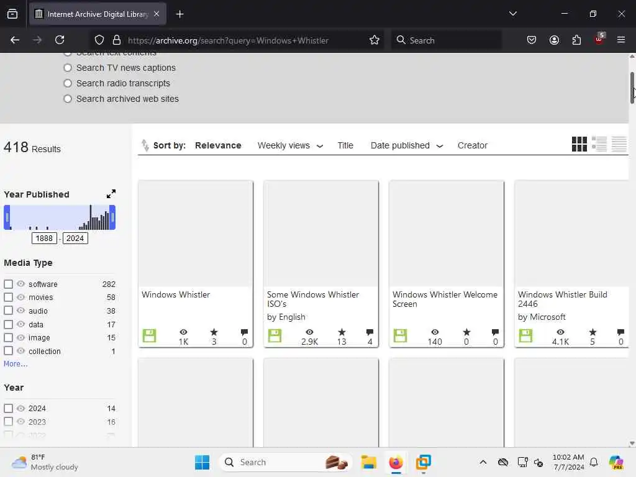Click the reviews bubble on Some Windows Whistler ISO's
Image resolution: width=636 pixels, height=477 pixels.
370,332
